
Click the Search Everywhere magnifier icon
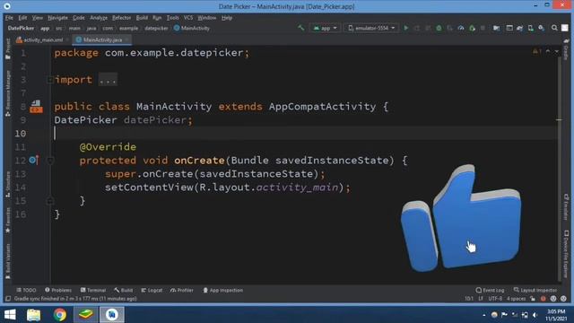tap(554, 28)
